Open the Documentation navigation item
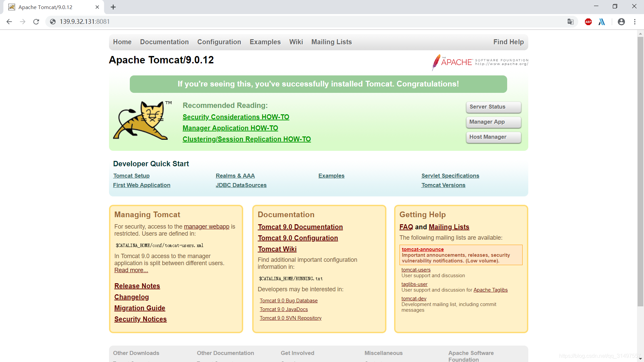Screen dimensions: 644x362 pyautogui.click(x=164, y=42)
